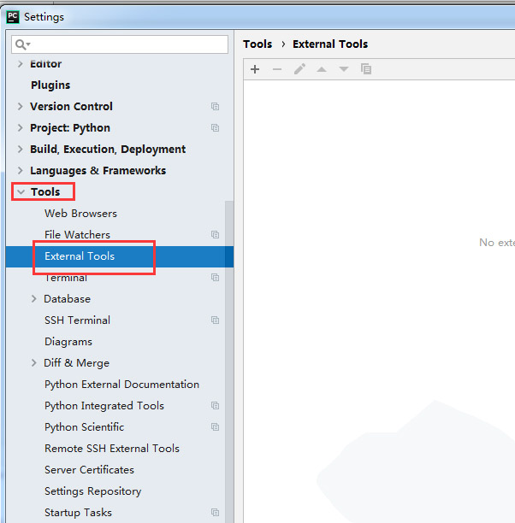Select Settings Repository entry
This screenshot has height=523, width=515.
coord(93,491)
